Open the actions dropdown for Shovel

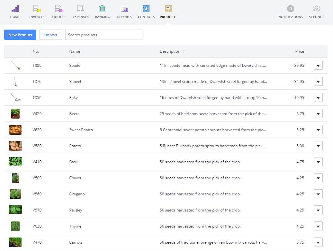pos(318,82)
